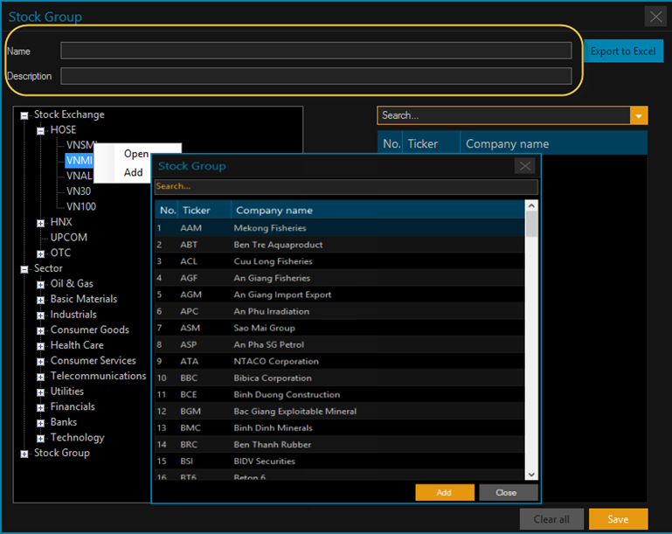Select the ASP An Pha SG Petrol row
The height and width of the screenshot is (534, 672).
(339, 344)
